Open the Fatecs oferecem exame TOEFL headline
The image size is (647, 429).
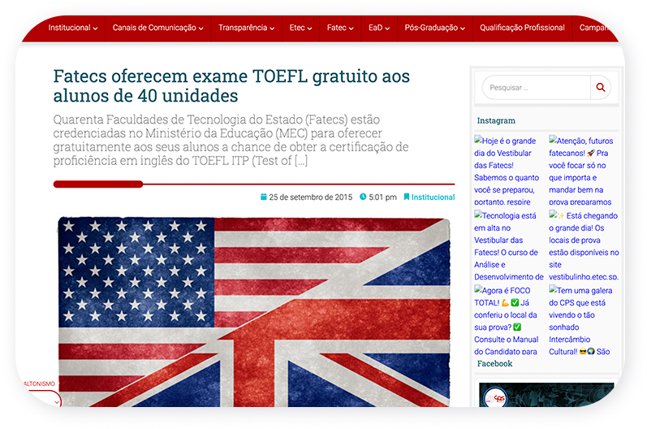pos(231,86)
